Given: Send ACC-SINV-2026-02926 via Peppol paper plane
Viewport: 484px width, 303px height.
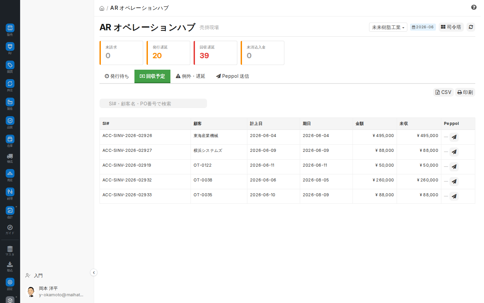Looking at the screenshot, I should click(454, 137).
